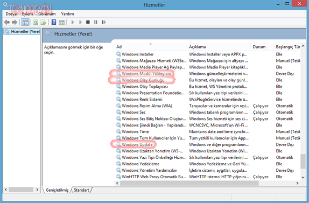
Task: Click the Export List toolbar icon
Action: [44, 22]
